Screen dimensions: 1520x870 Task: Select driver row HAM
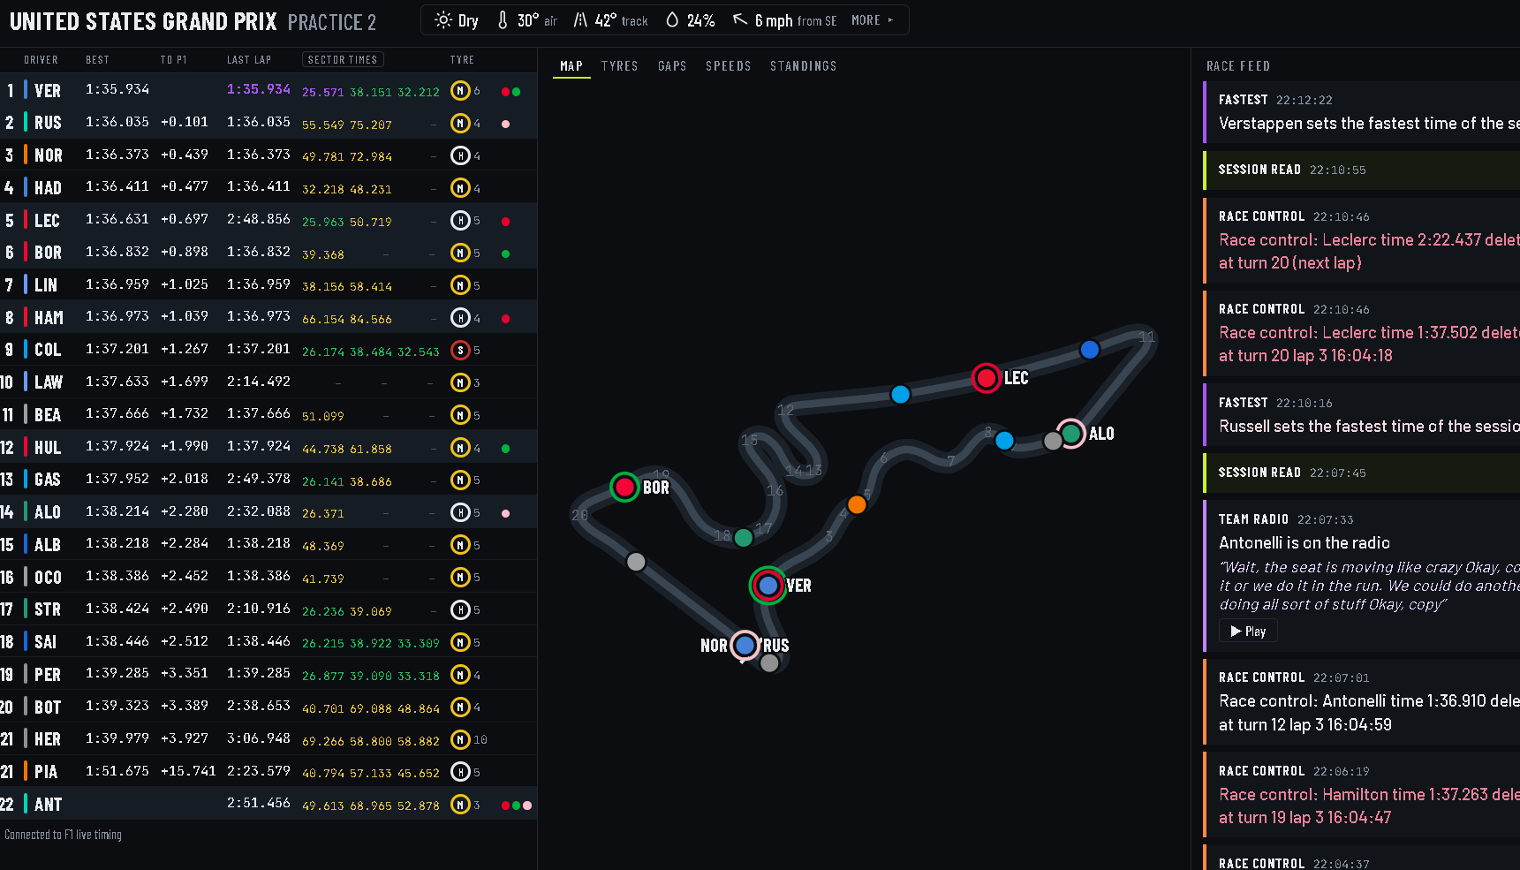coord(268,317)
